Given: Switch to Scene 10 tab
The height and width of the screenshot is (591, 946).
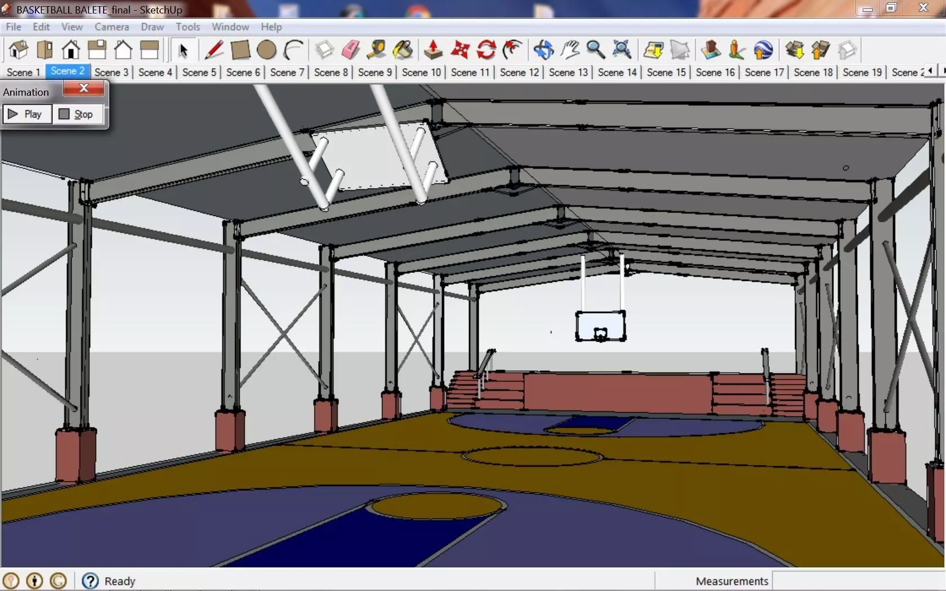Looking at the screenshot, I should (421, 72).
